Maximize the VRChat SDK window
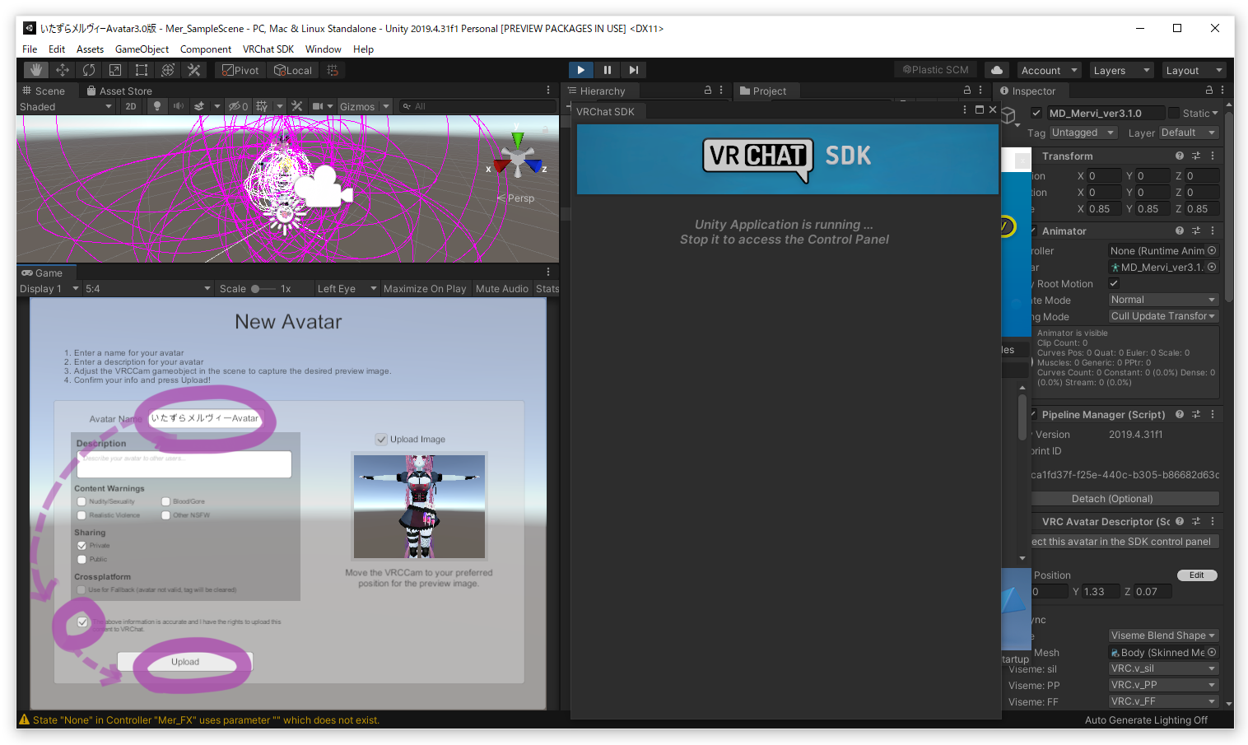 click(980, 109)
